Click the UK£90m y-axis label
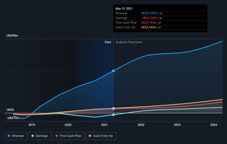 tap(12, 35)
